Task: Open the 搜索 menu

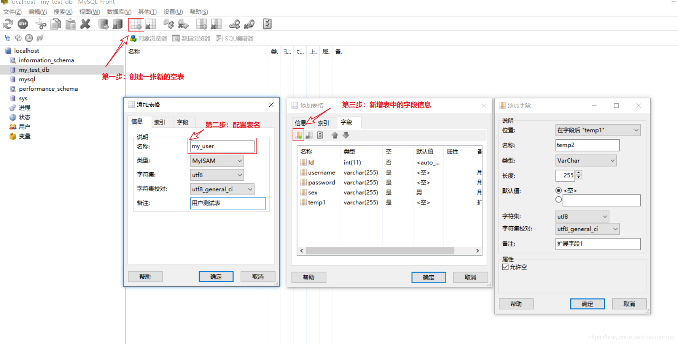Action: pos(63,12)
